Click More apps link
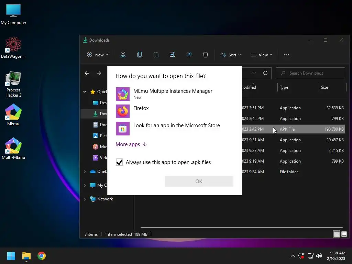The height and width of the screenshot is (264, 352). point(131,144)
